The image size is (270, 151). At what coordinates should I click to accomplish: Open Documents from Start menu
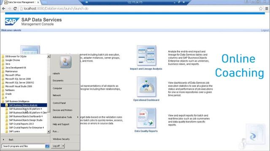[x=58, y=81]
